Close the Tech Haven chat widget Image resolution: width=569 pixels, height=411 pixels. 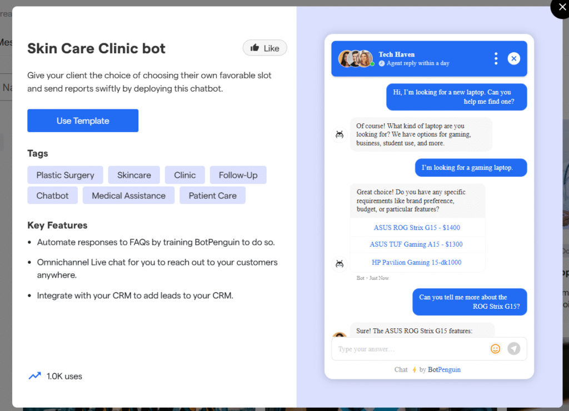tap(514, 58)
